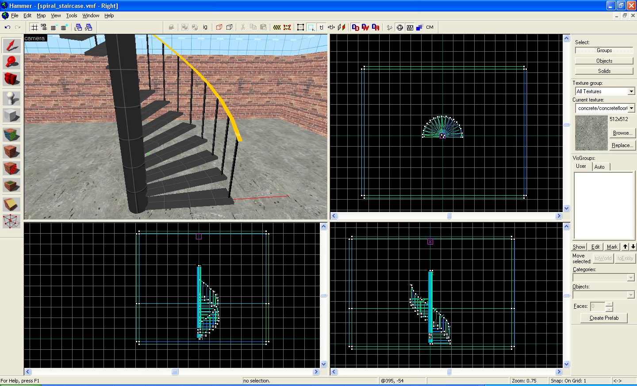Viewport: 637px width, 386px height.
Task: Open the Categories dropdown
Action: (x=604, y=277)
